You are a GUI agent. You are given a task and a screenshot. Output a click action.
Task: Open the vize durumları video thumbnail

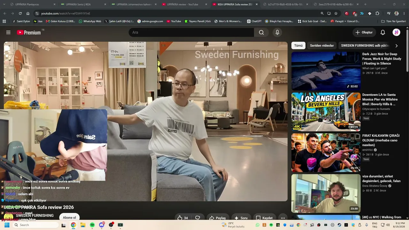click(326, 193)
